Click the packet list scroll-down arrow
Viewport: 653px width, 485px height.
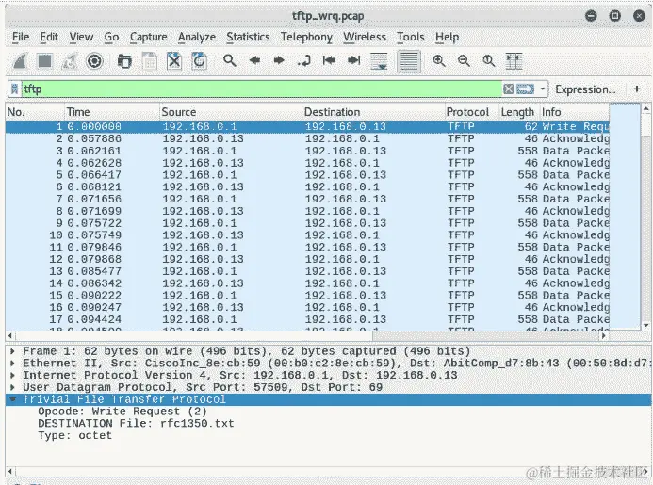point(645,326)
